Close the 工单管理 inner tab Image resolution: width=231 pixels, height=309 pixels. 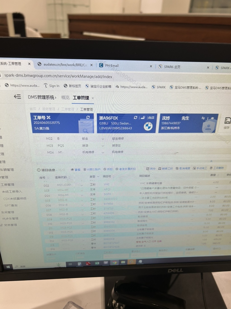(93, 98)
